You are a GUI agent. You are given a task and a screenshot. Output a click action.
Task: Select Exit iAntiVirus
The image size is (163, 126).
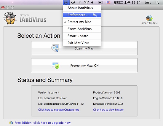tap(82, 43)
